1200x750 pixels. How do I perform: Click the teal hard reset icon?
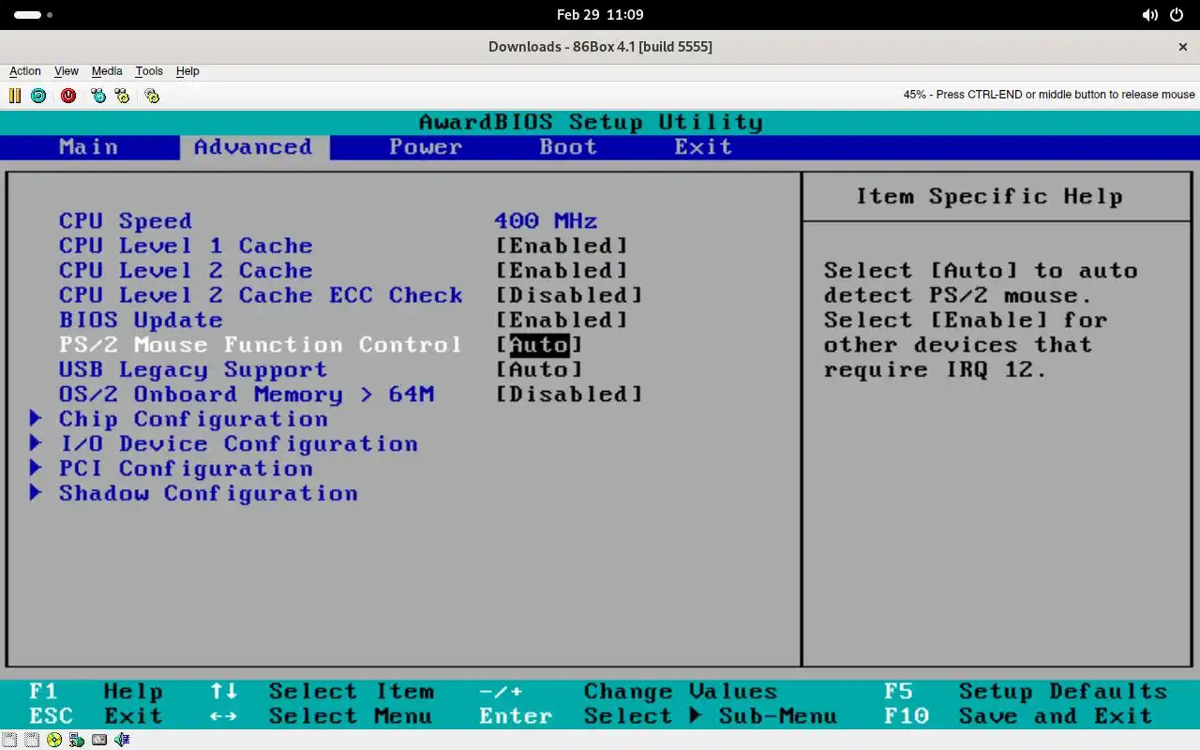tap(38, 95)
